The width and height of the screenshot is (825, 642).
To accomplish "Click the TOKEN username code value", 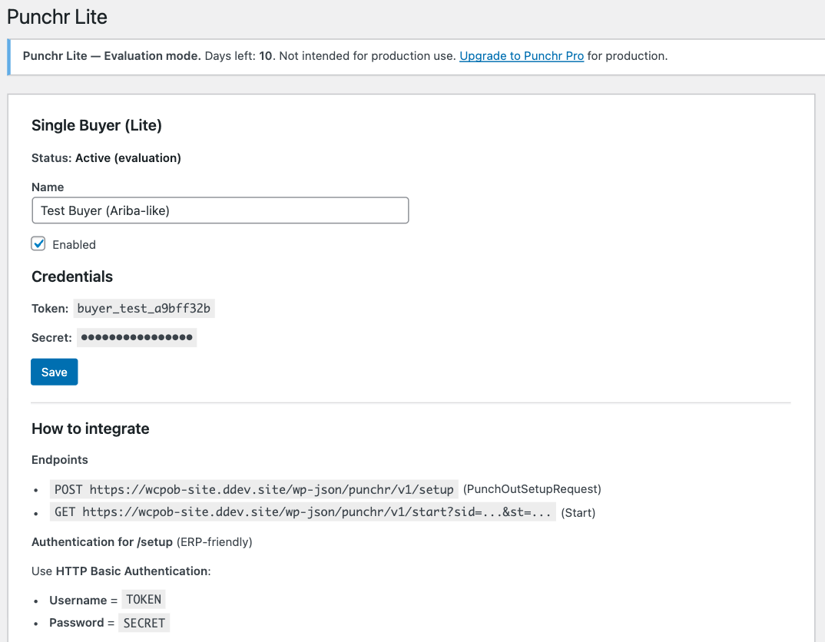I will 144,600.
